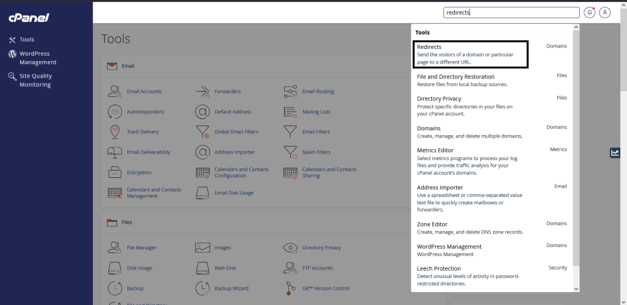Click the search box containing redirects
The image size is (627, 305).
click(511, 12)
